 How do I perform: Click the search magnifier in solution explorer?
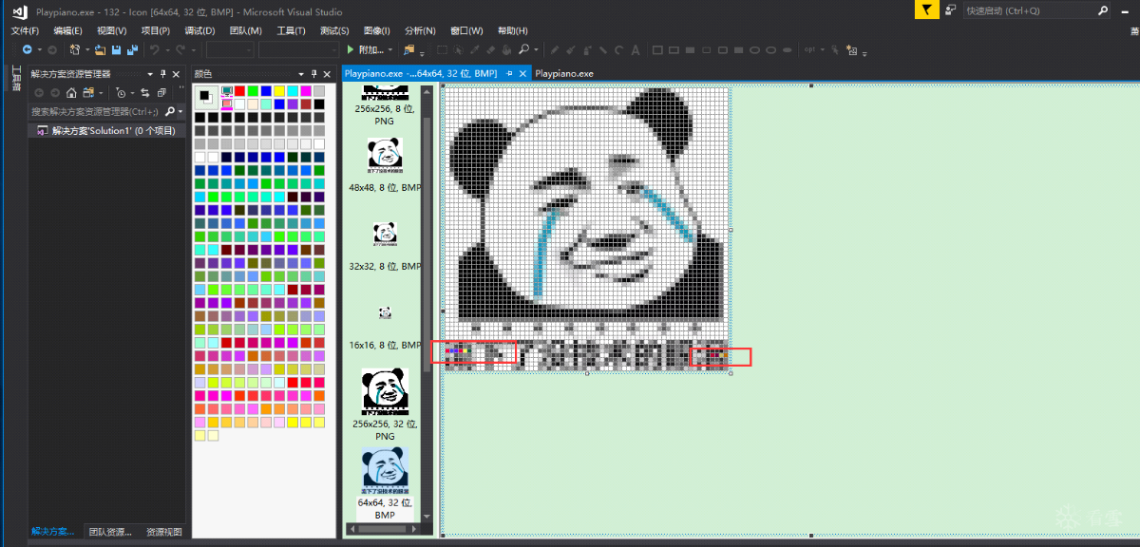click(169, 111)
